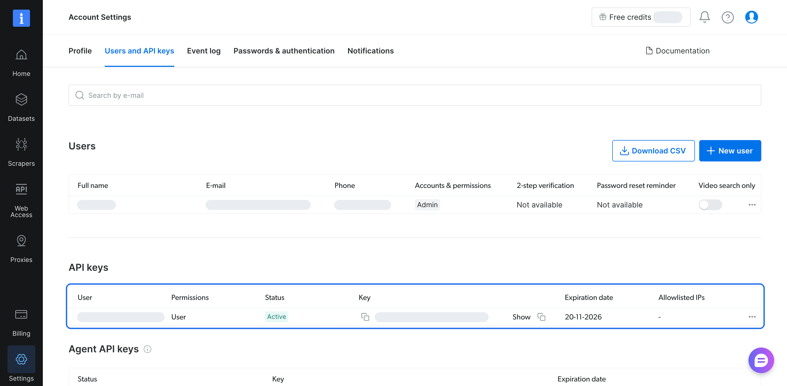Select the Users and API keys tab
787x386 pixels.
[139, 51]
